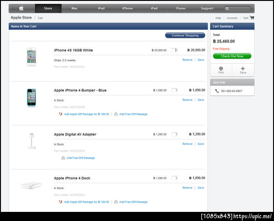The height and width of the screenshot is (221, 274).
Task: Click the AV Adapter's gift message envelope icon
Action: pos(63,158)
